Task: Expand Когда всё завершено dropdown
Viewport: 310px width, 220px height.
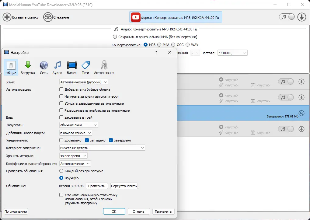Action: [102, 148]
